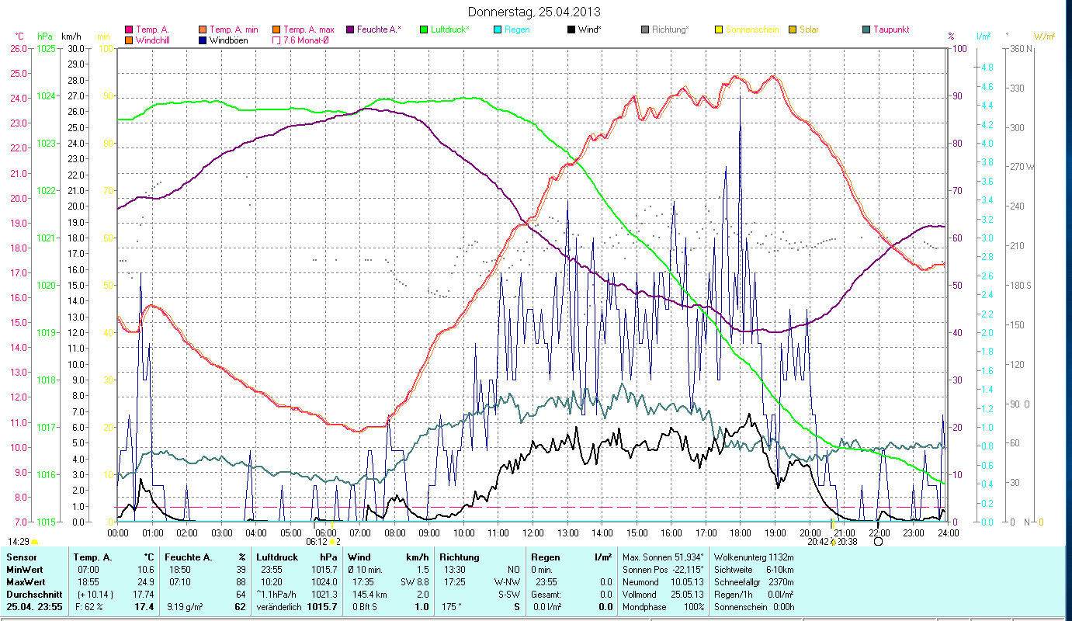
Task: Click the Regen legend label
Action: 517,29
